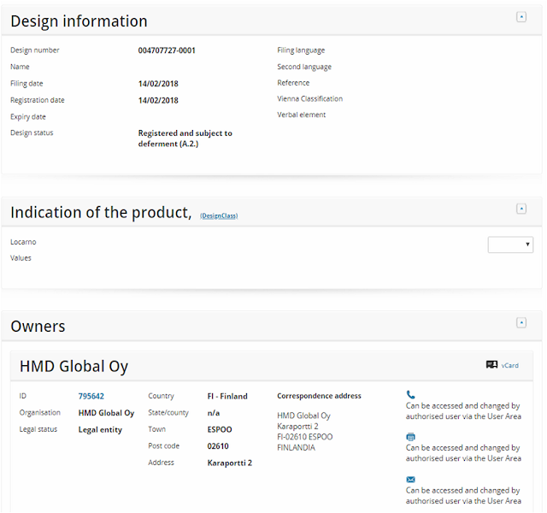
Task: Click the vCard icon for HMD Global Oy
Action: [492, 365]
